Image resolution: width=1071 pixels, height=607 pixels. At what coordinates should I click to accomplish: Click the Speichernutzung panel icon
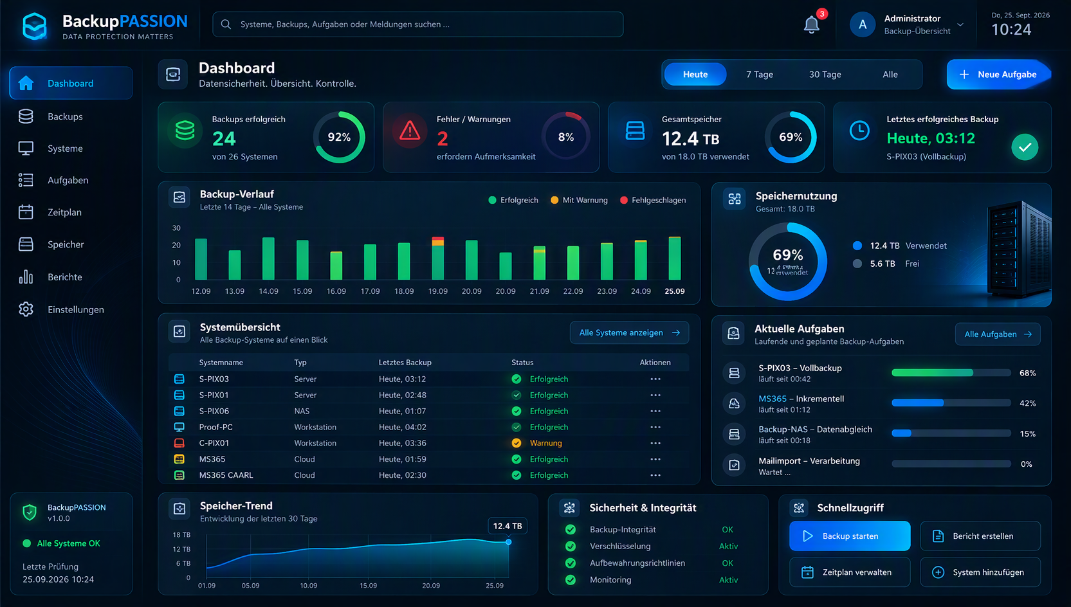[735, 199]
